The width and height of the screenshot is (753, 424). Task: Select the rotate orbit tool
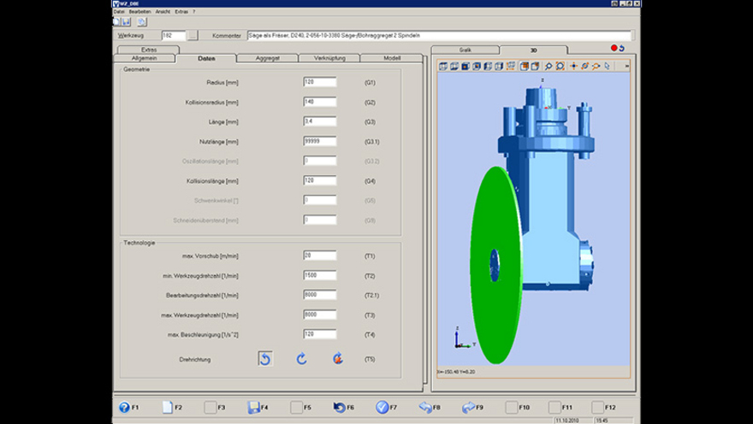point(584,66)
